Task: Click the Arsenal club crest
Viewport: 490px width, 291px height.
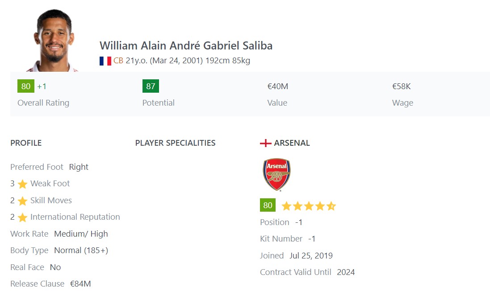Action: tap(276, 175)
